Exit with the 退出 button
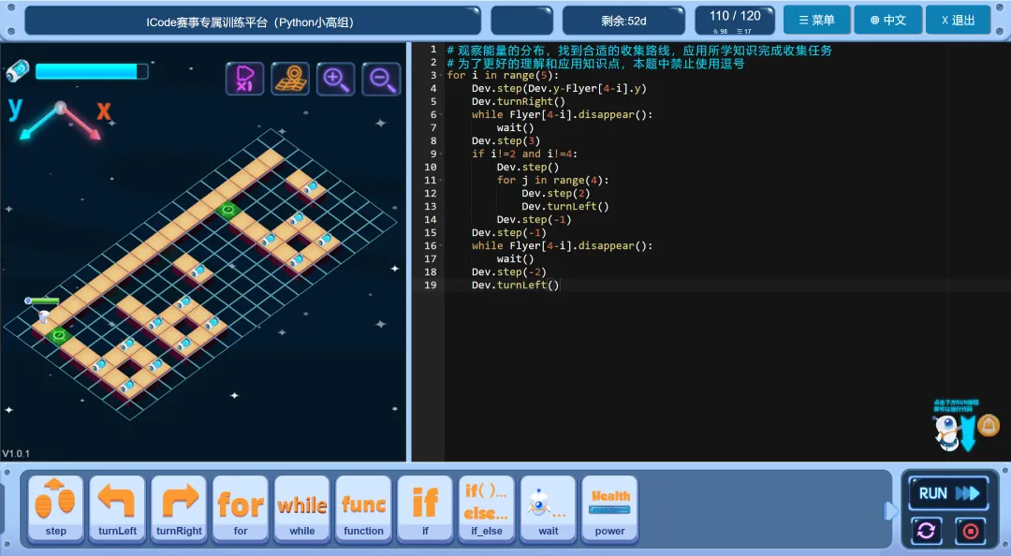The height and width of the screenshot is (556, 1011). 959,20
